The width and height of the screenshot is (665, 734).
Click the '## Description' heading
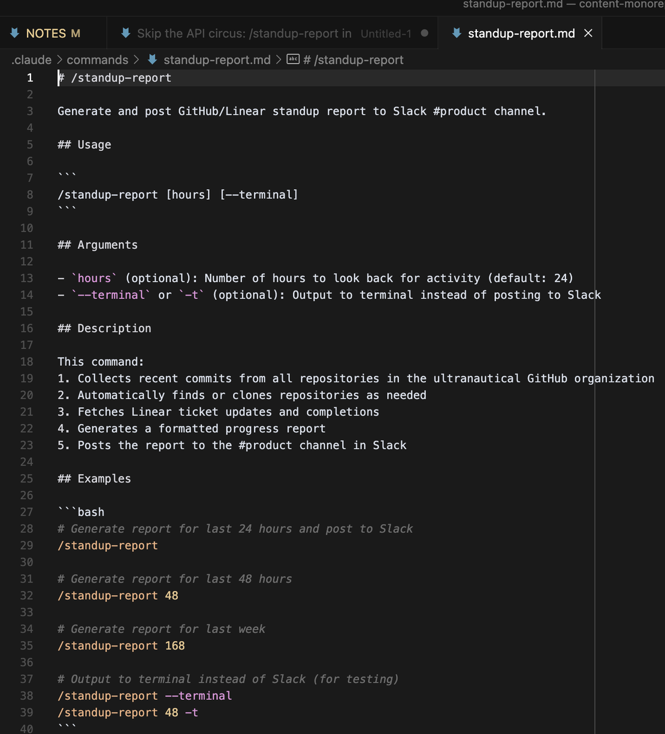pyautogui.click(x=104, y=328)
